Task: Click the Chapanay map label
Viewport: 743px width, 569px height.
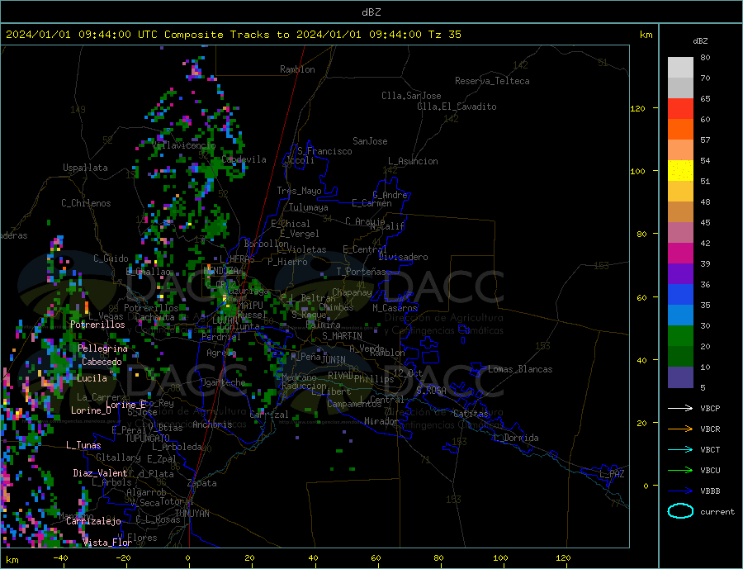Action: click(x=352, y=292)
